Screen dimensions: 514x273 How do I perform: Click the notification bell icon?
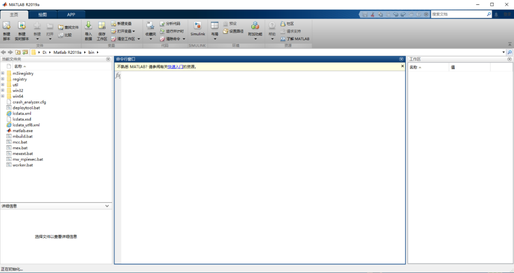496,14
